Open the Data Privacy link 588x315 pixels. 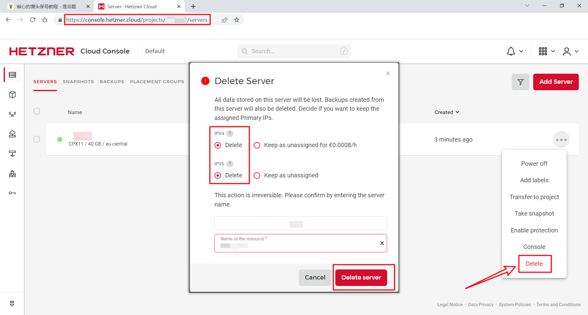[x=481, y=305]
